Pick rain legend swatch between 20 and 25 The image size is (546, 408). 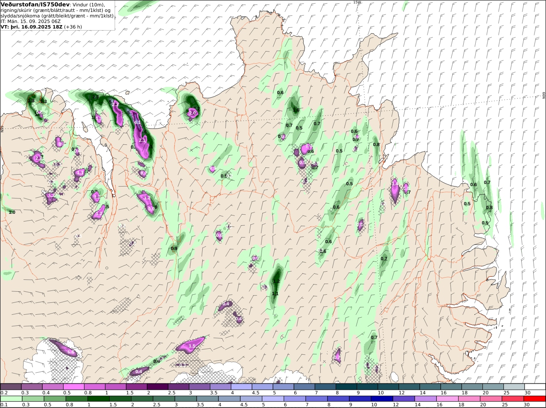(490, 399)
